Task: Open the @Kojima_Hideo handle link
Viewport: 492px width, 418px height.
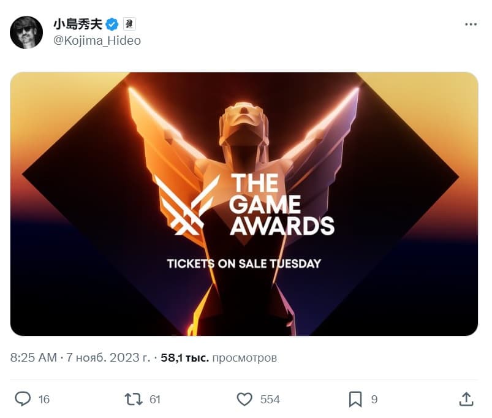Action: (x=97, y=41)
